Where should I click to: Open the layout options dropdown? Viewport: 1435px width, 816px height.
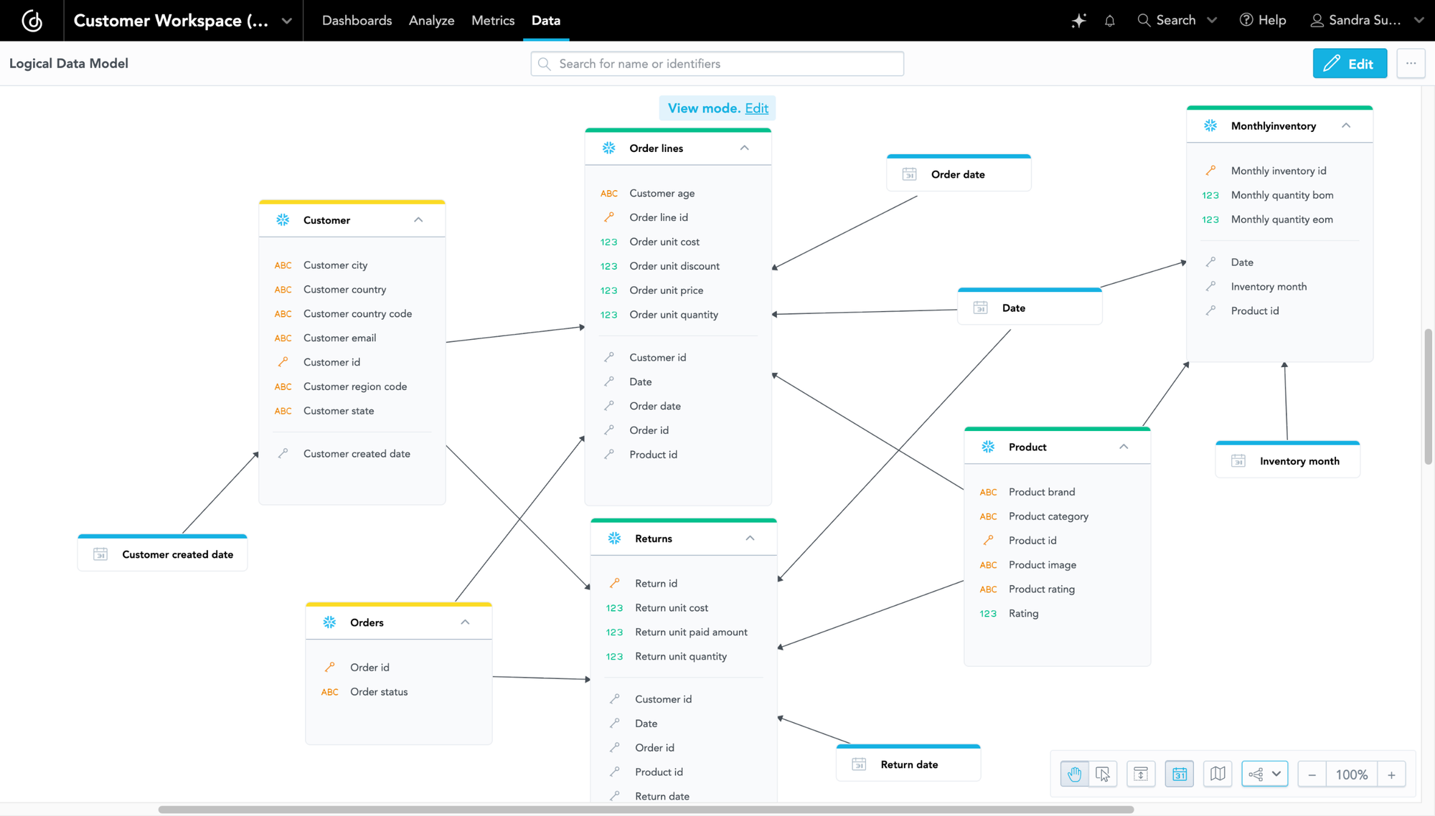point(1264,774)
